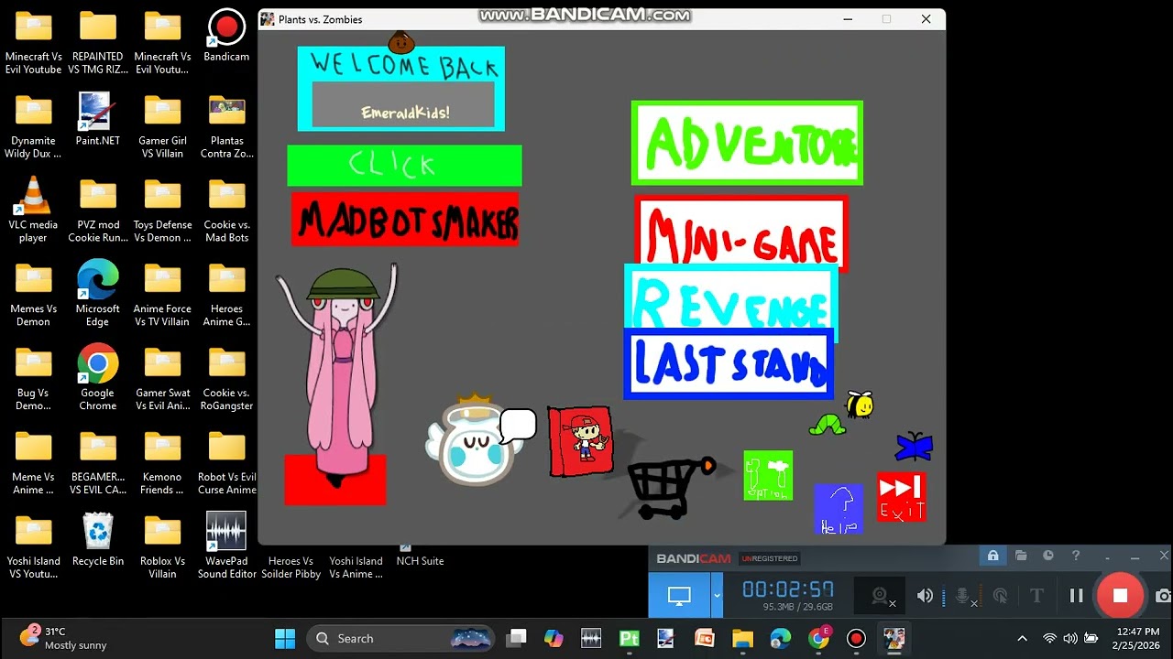Open the Mini-Game mode button

click(740, 232)
